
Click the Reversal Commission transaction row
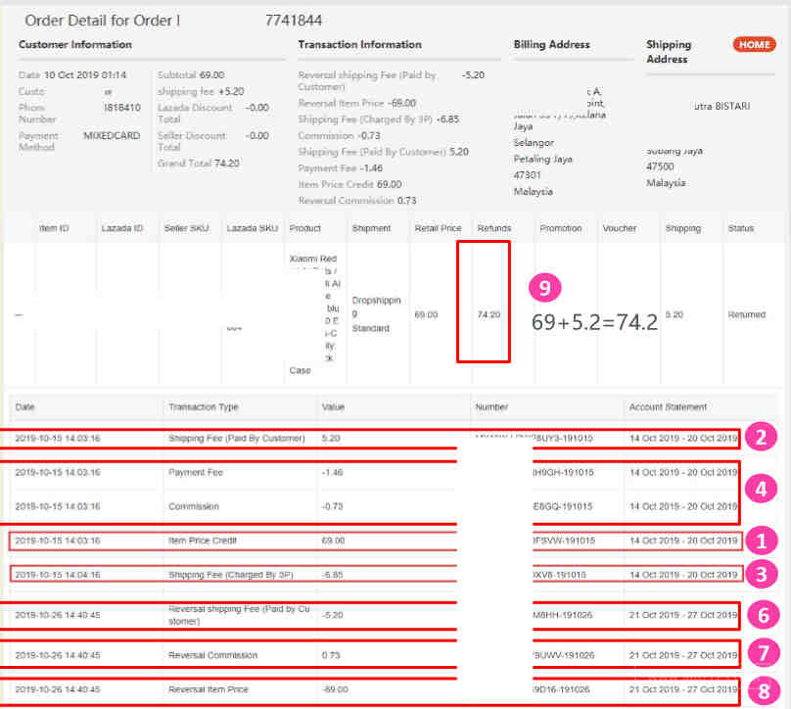(370, 655)
